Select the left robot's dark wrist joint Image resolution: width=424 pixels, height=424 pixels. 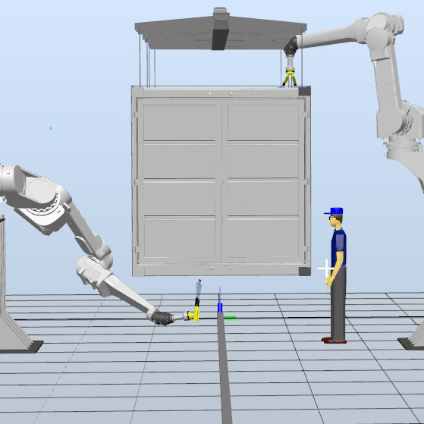click(162, 318)
